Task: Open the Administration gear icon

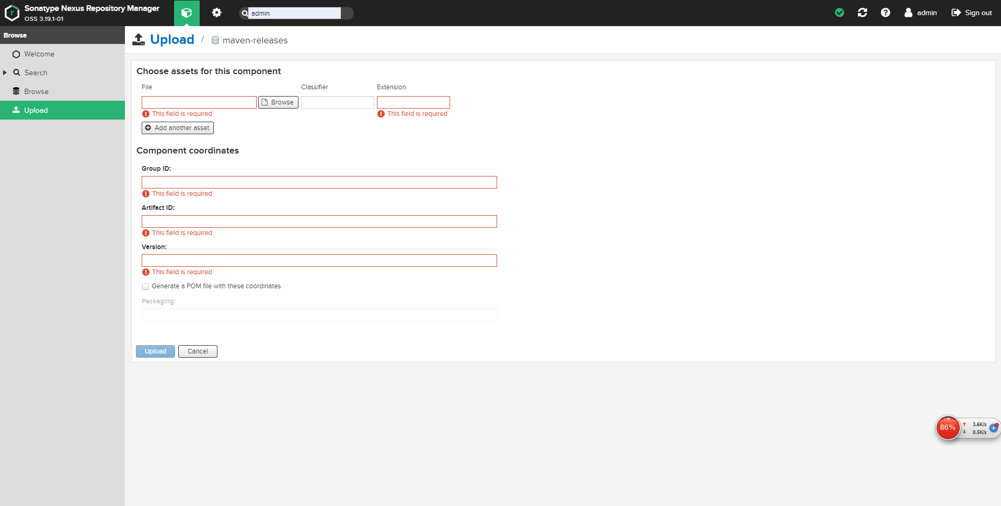Action: (x=216, y=13)
